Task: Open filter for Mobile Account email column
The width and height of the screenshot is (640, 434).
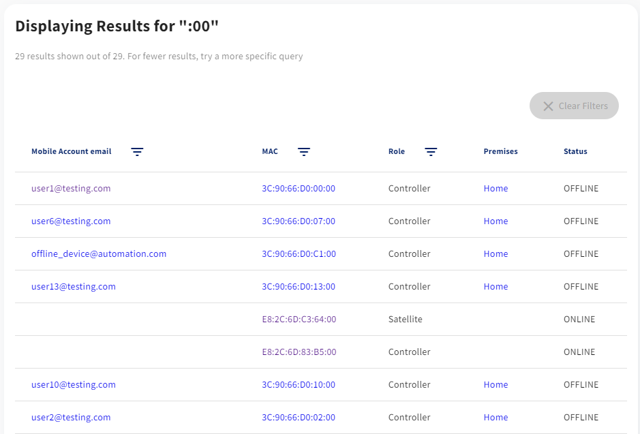Action: click(x=137, y=152)
